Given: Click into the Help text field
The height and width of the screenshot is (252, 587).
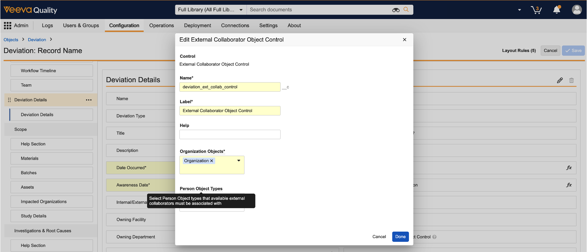Looking at the screenshot, I should tap(230, 134).
